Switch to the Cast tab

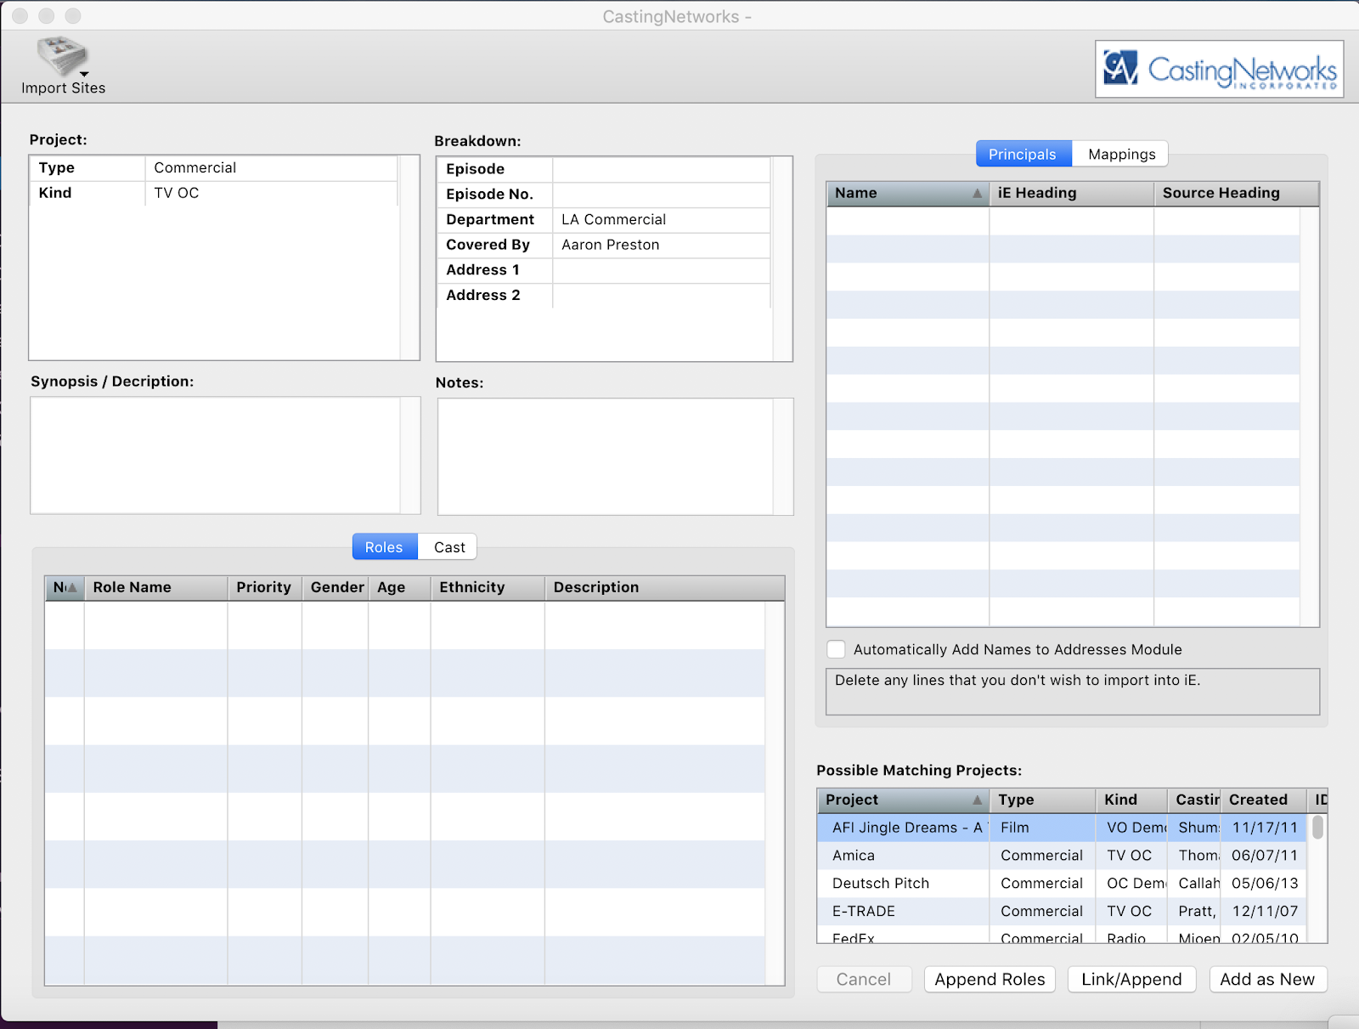point(448,547)
